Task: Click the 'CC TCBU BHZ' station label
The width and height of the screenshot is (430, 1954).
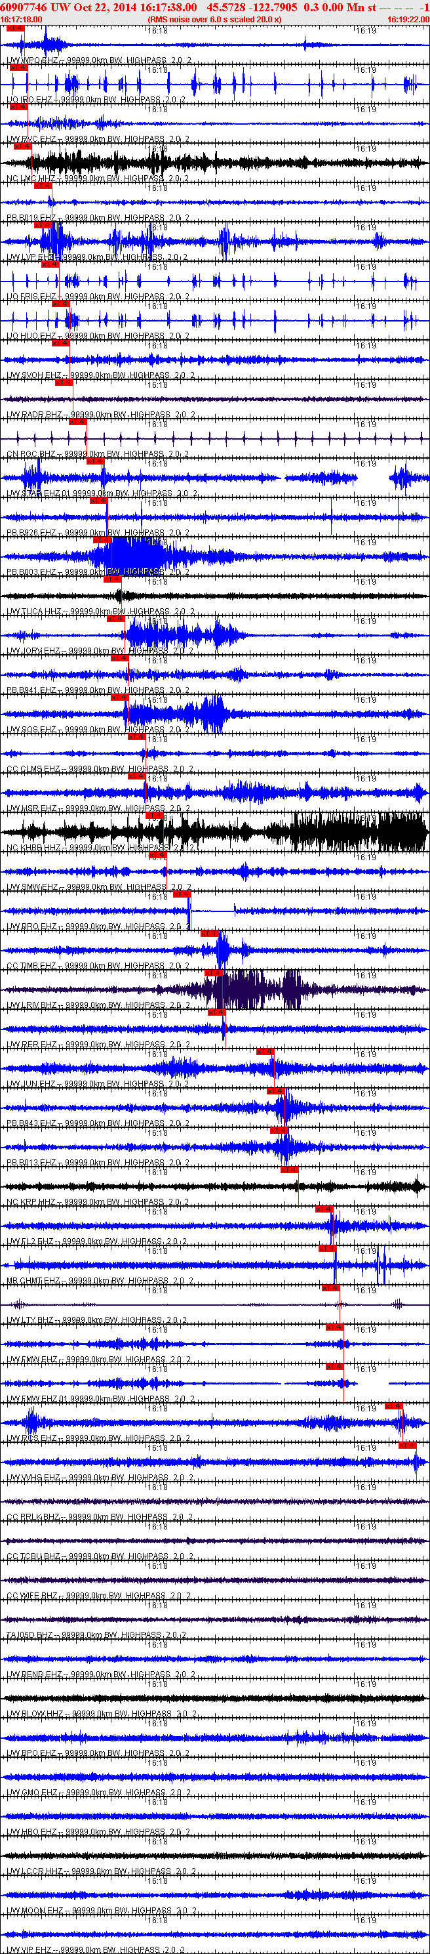Action: click(33, 1557)
